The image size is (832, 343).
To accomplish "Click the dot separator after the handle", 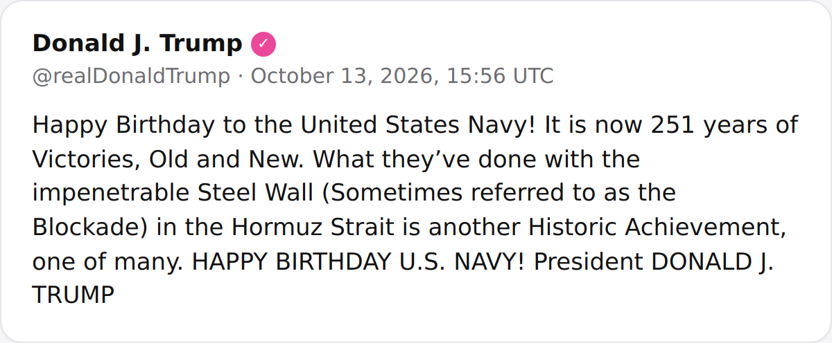I will coord(240,77).
